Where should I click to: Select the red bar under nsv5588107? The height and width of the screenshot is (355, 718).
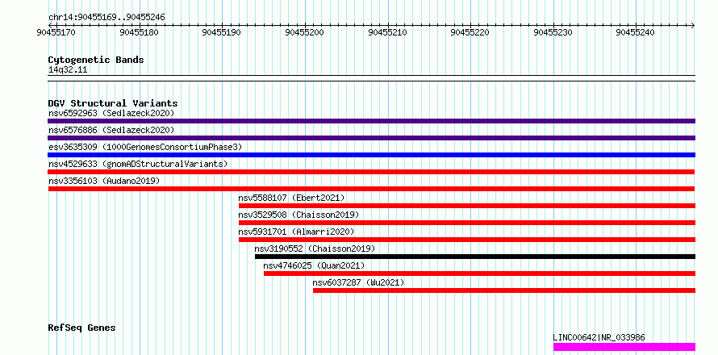pyautogui.click(x=467, y=206)
